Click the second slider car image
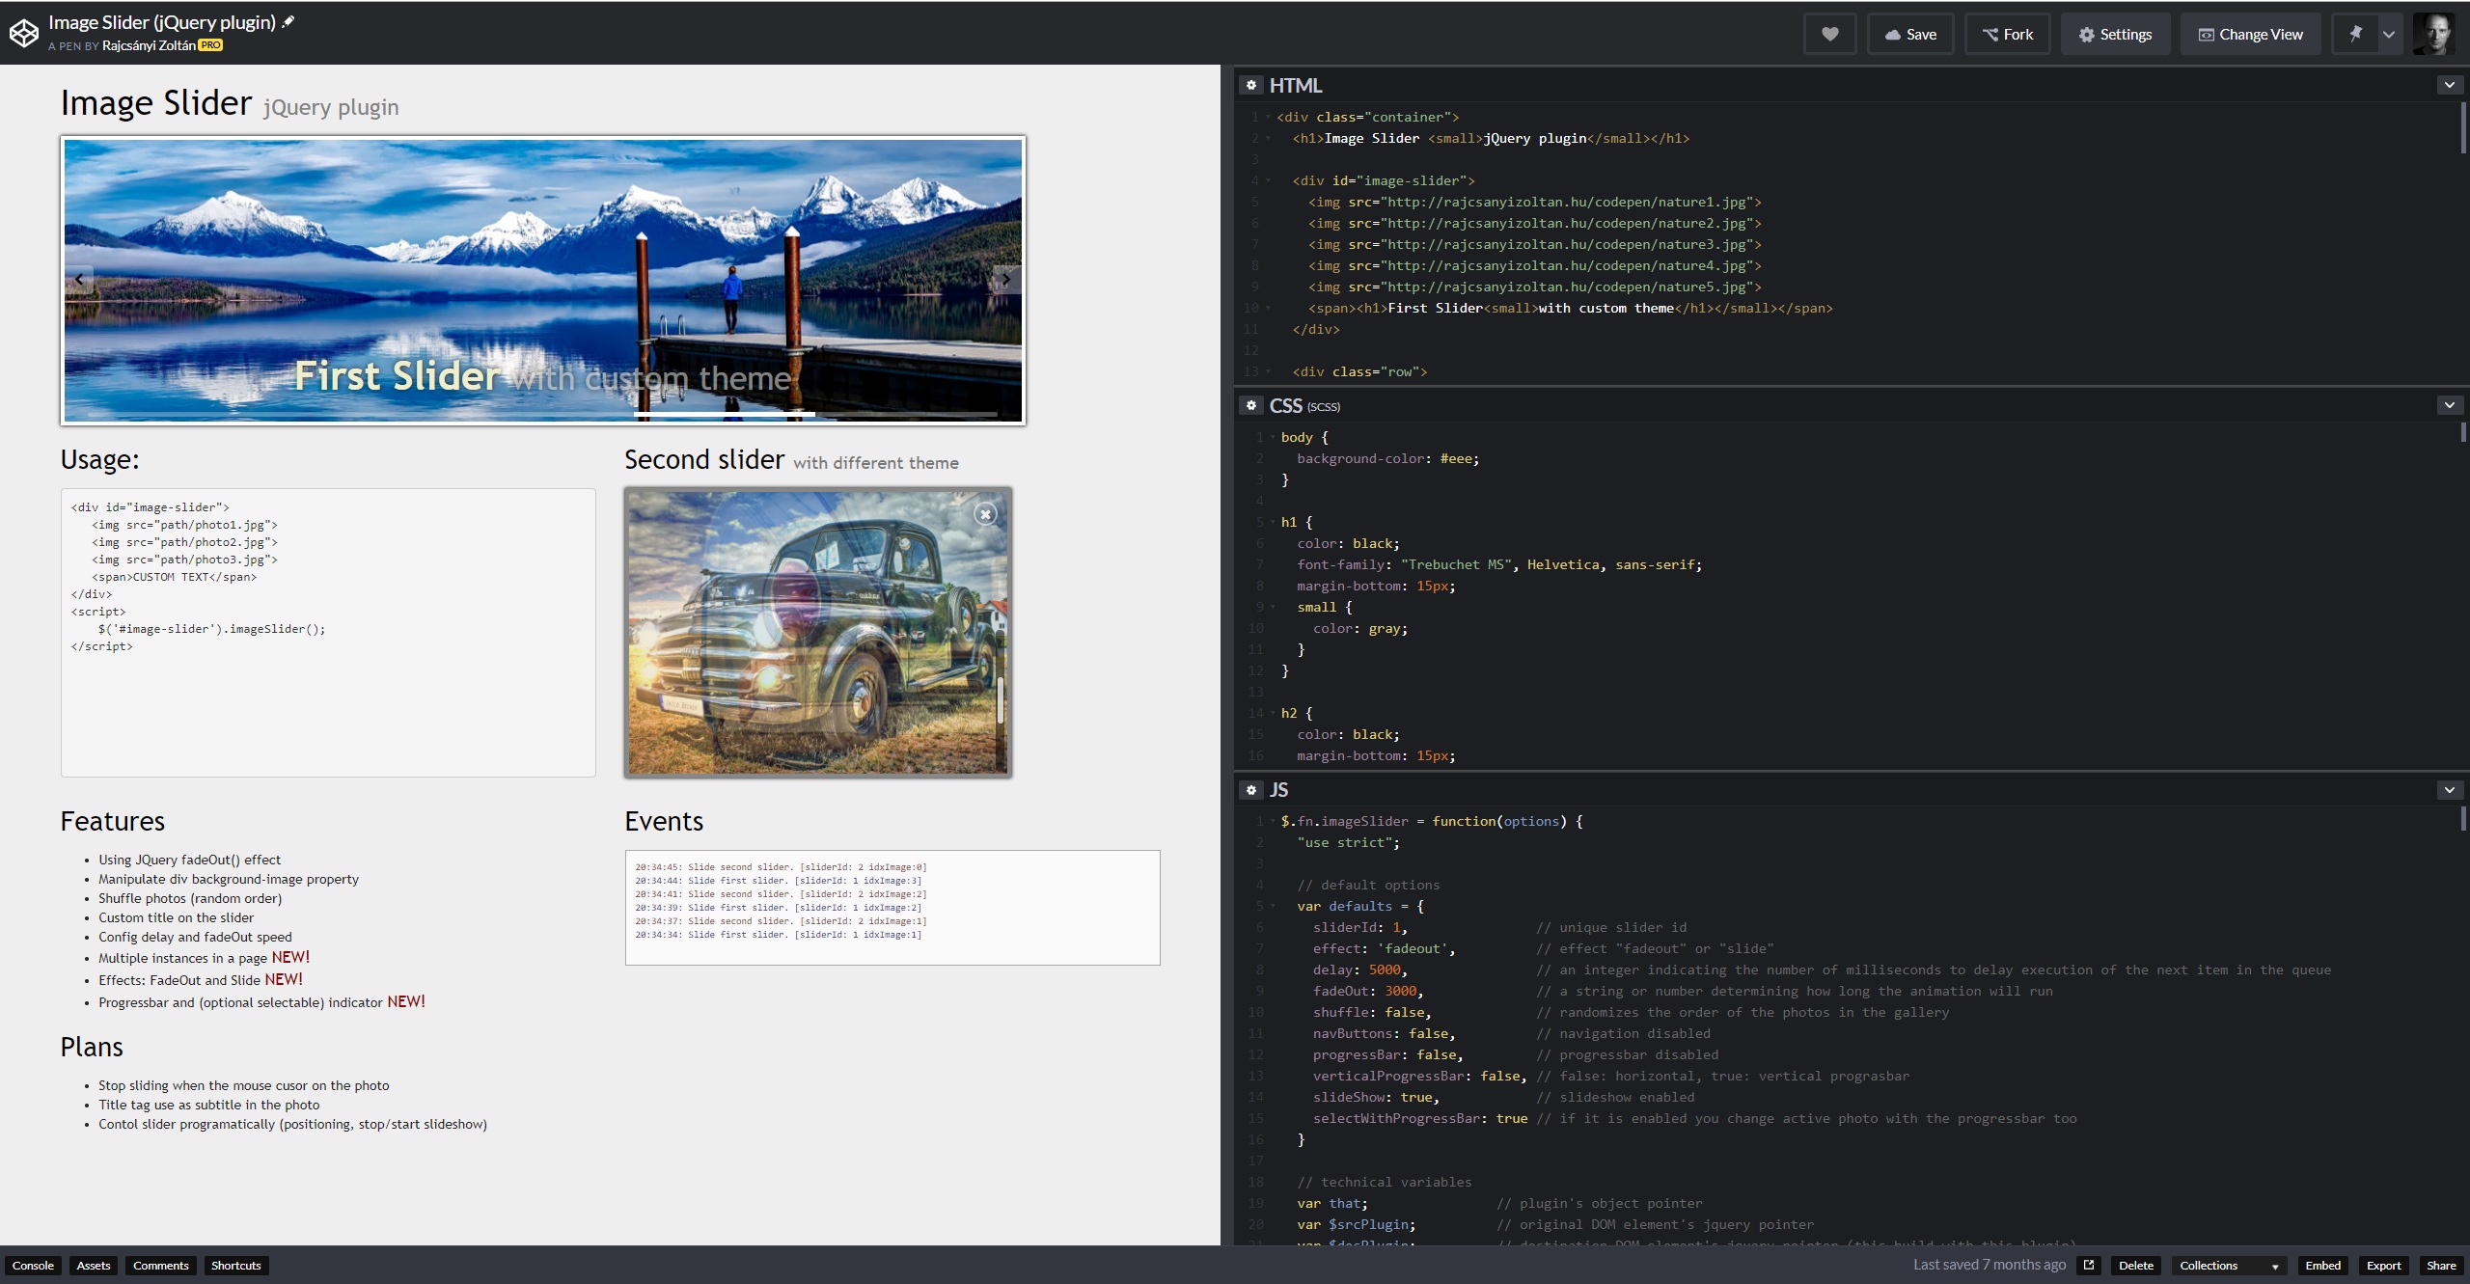This screenshot has width=2470, height=1284. tap(818, 632)
